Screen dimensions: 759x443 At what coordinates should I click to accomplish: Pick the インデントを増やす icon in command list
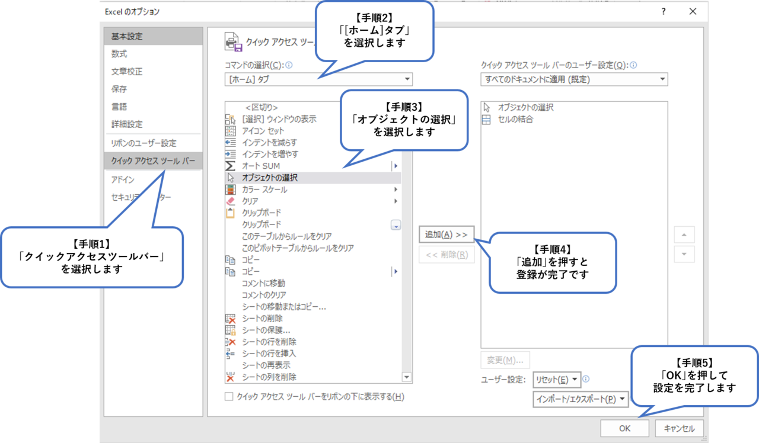(231, 154)
